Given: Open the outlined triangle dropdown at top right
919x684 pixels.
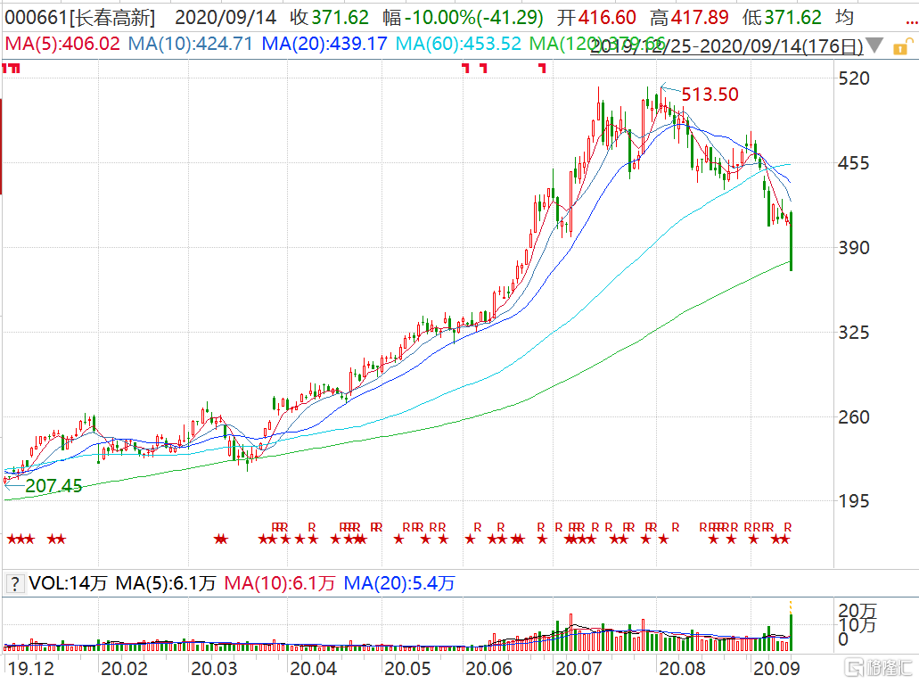Looking at the screenshot, I should pyautogui.click(x=904, y=45).
